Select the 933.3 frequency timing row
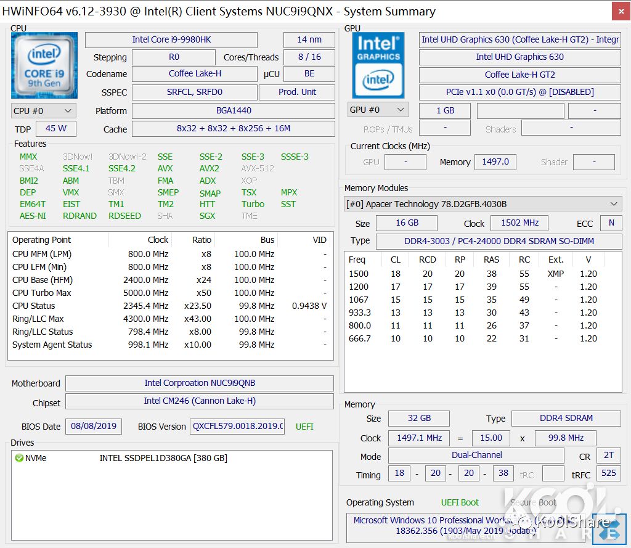 (483, 313)
